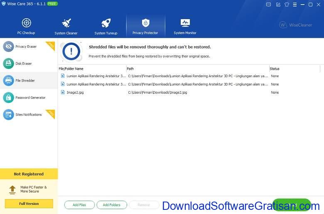This screenshot has width=324, height=214.
Task: Click the Add Files button
Action: pos(79,205)
